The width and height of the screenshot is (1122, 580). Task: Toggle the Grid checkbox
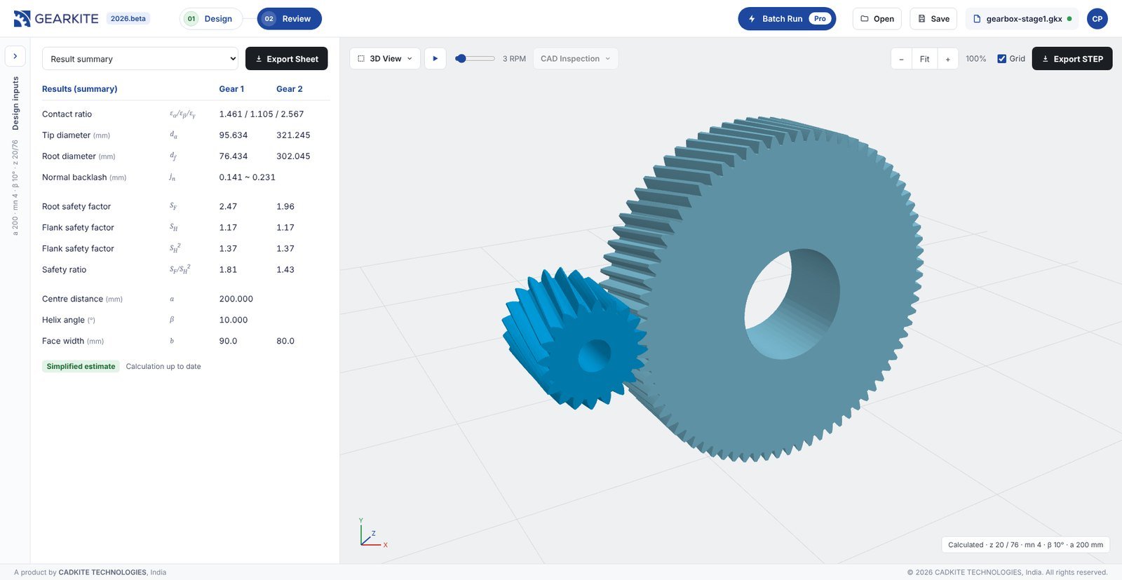[x=1002, y=59]
